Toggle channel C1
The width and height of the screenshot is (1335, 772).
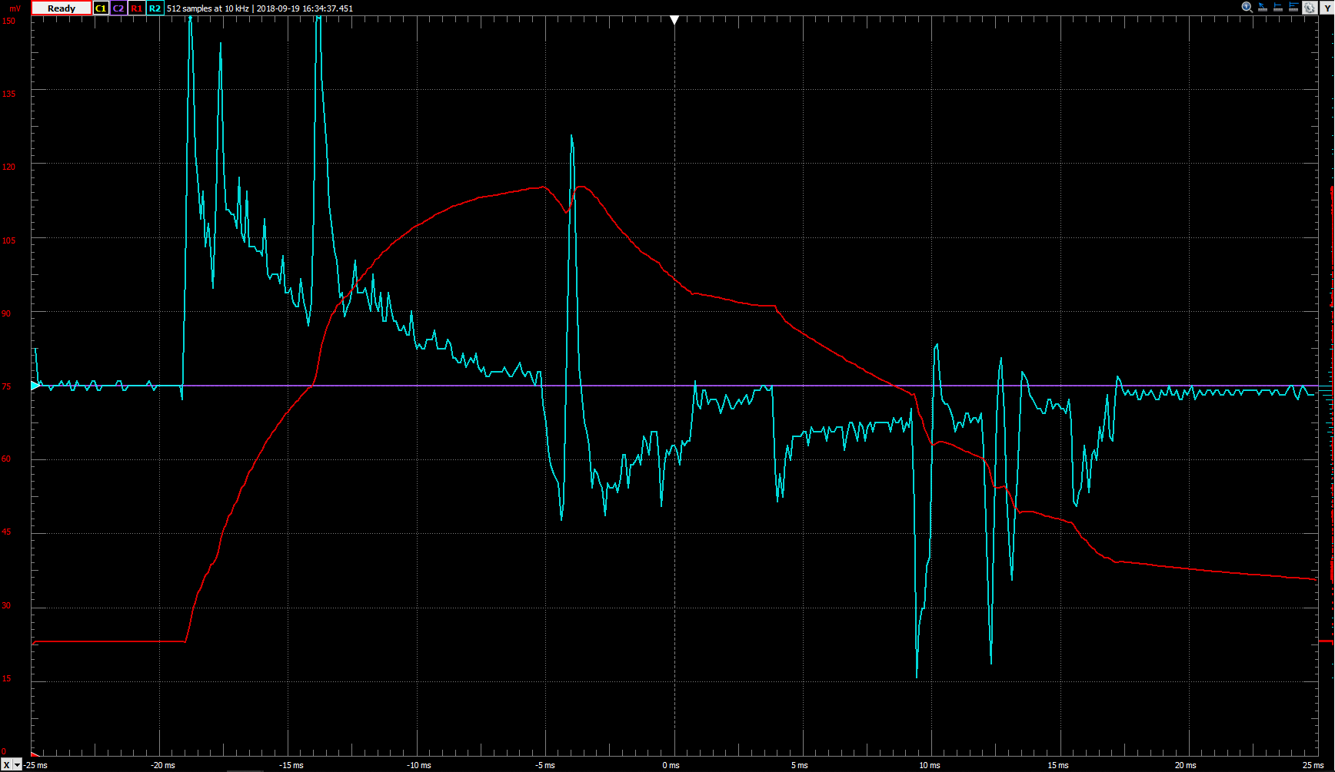[x=101, y=8]
